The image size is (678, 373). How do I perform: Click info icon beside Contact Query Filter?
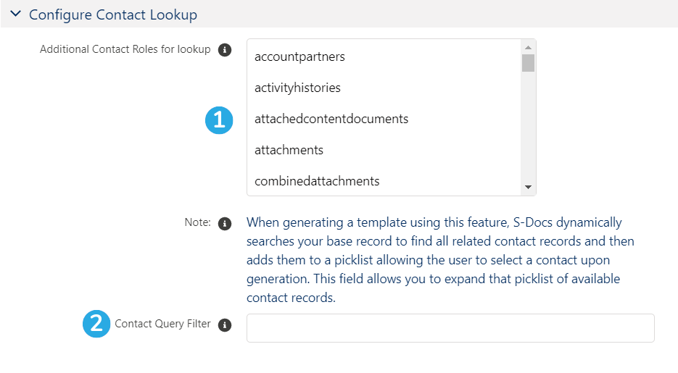click(x=224, y=324)
